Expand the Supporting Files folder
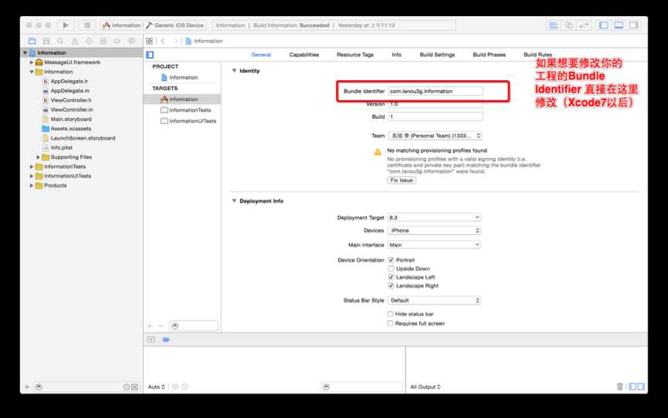The image size is (668, 418). (38, 157)
